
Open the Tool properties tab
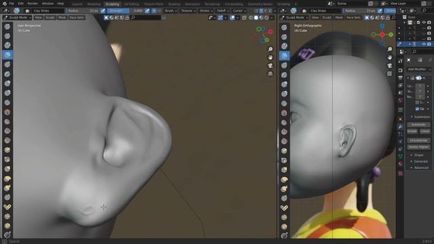[x=400, y=61]
